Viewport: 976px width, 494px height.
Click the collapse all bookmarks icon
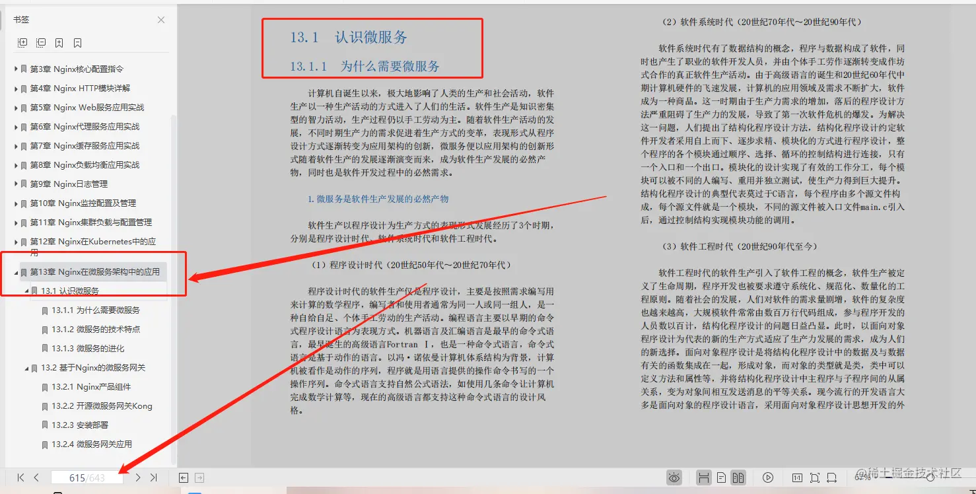(x=41, y=43)
